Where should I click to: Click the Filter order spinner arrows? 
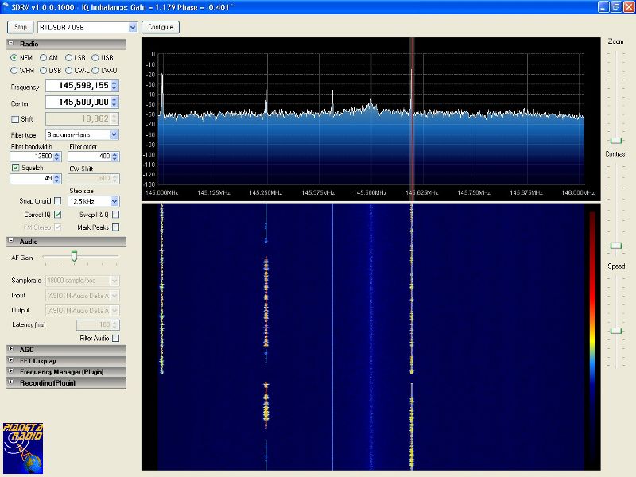[115, 156]
